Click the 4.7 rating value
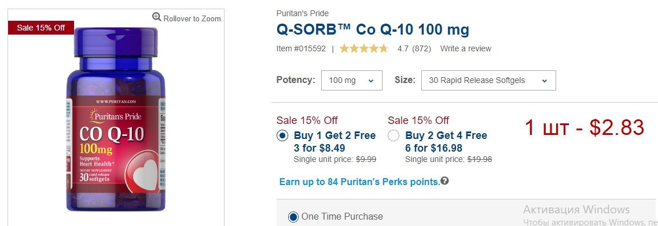Screen dimensions: 658x226 coord(403,48)
